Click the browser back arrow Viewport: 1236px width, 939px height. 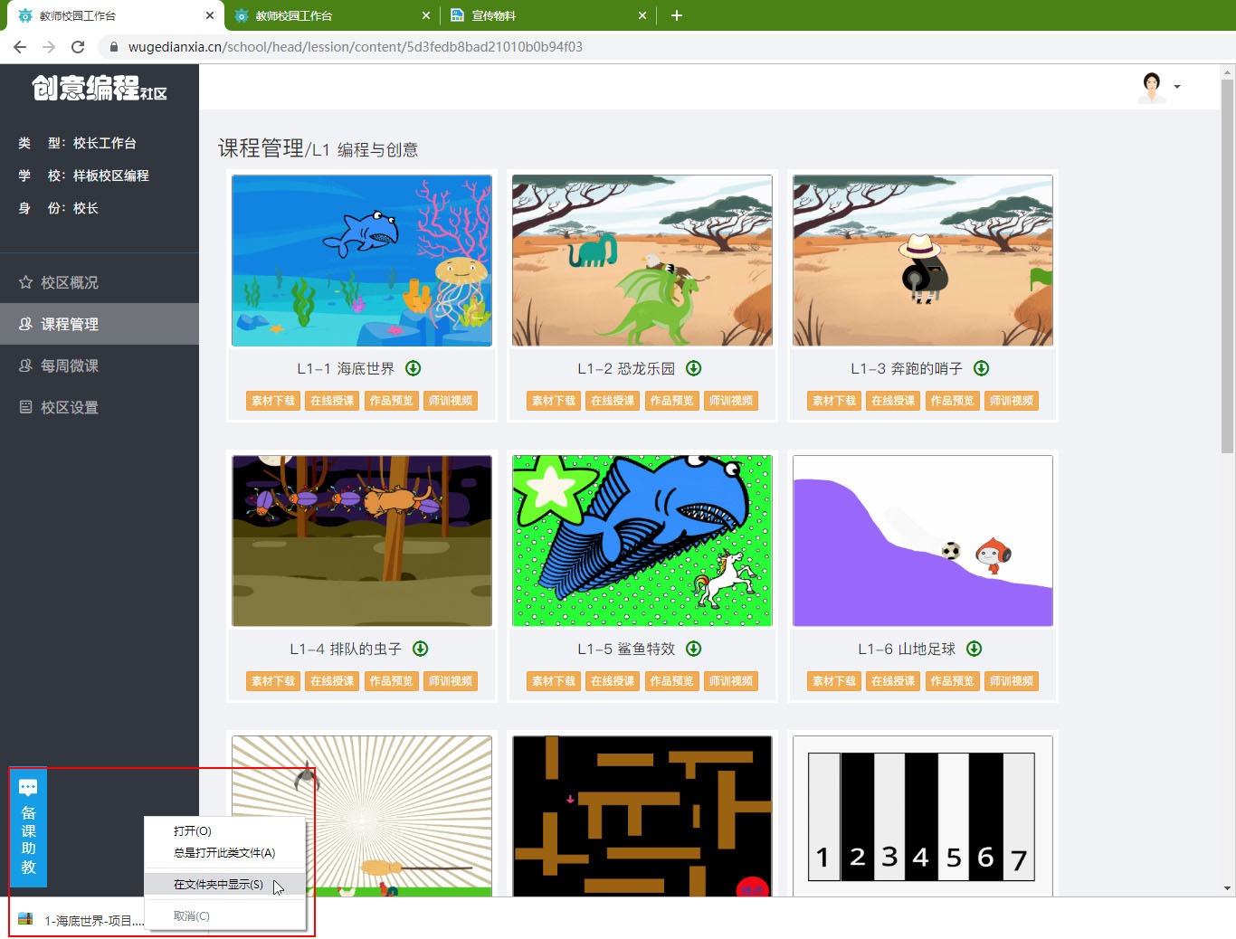(20, 47)
